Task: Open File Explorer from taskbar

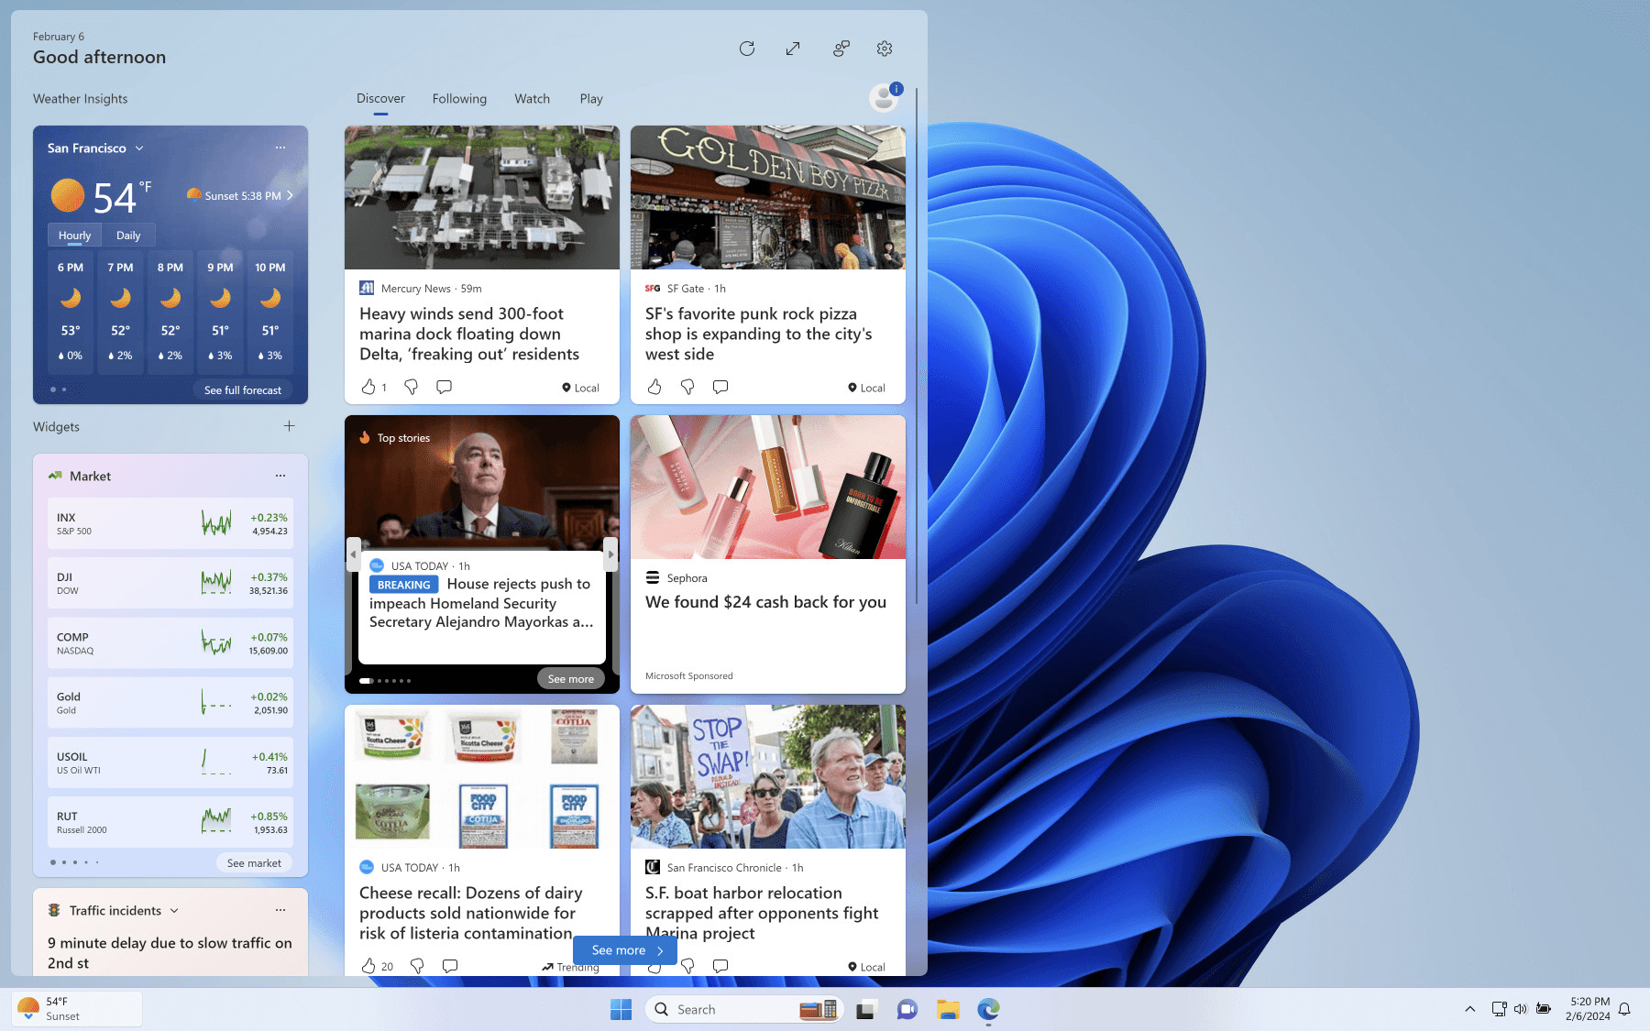Action: pos(948,1009)
